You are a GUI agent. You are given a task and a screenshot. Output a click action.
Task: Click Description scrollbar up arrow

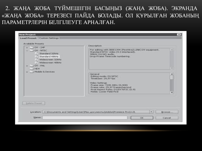point(172,50)
